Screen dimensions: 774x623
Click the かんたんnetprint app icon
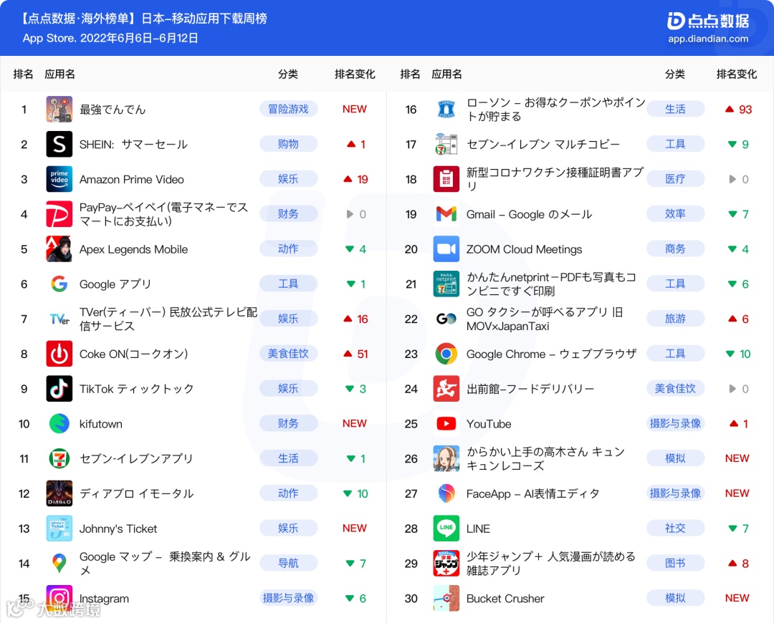click(x=446, y=284)
